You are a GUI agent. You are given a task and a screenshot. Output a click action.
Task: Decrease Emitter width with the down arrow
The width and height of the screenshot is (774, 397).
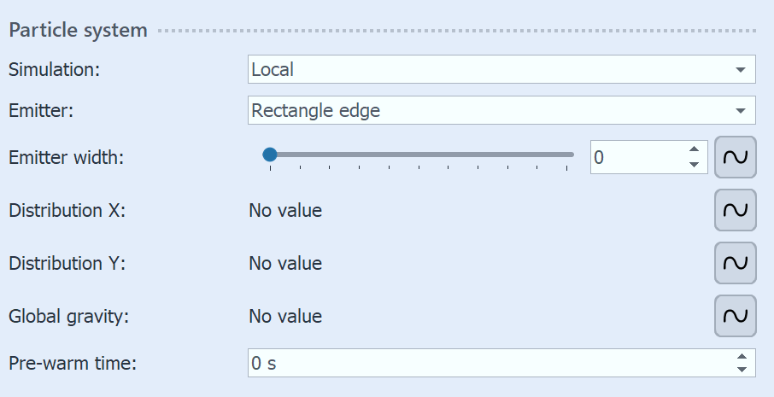click(x=695, y=164)
